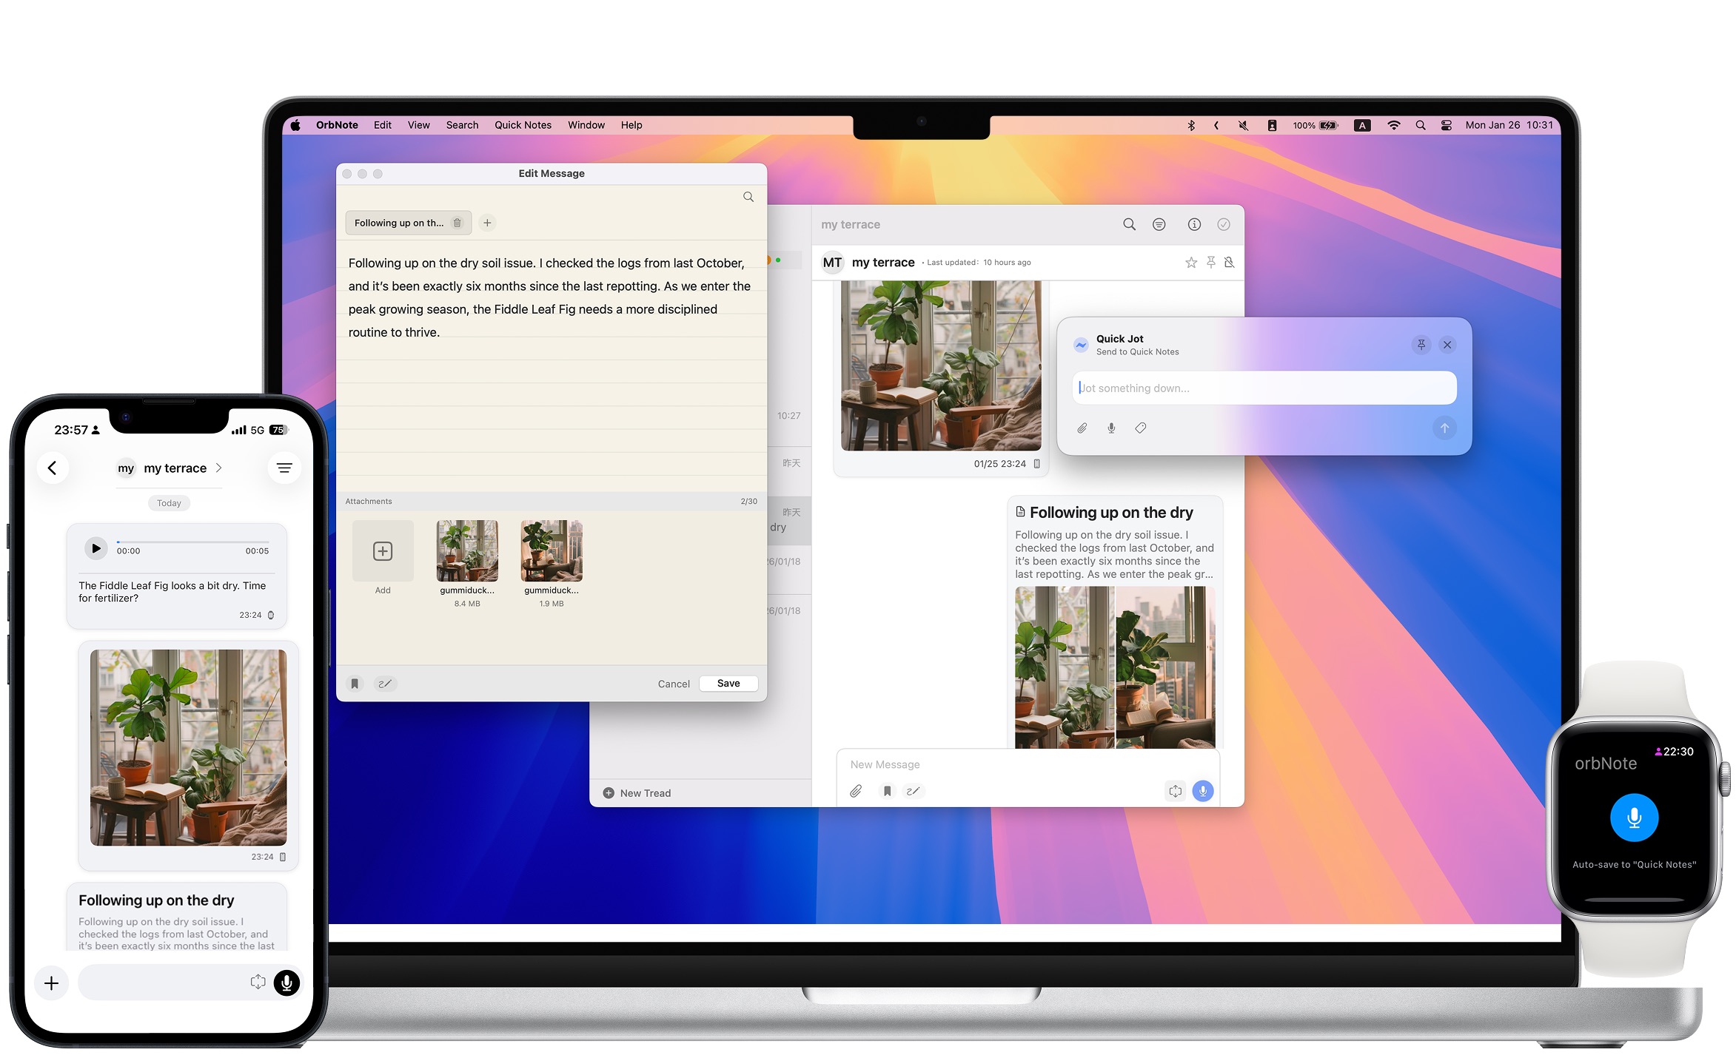Open the plus menu on phone's bottom bar
The height and width of the screenshot is (1058, 1736).
(x=51, y=983)
